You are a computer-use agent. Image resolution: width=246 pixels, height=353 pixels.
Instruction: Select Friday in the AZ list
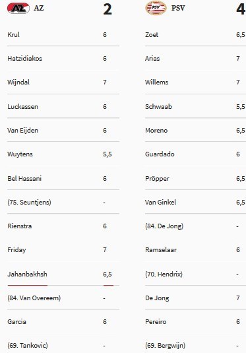coord(16,250)
